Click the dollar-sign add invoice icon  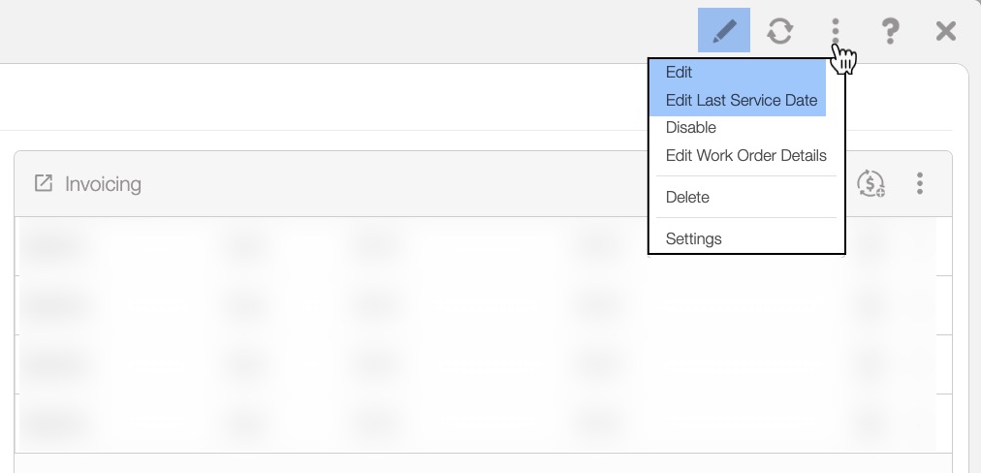click(x=870, y=183)
